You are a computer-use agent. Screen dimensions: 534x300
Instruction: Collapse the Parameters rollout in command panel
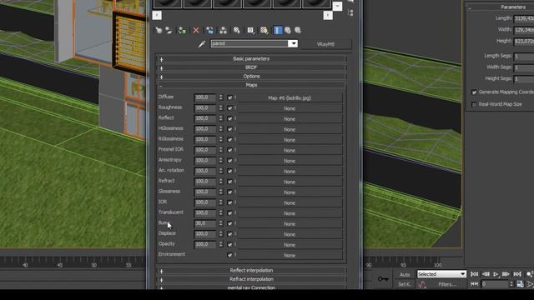tap(501, 7)
